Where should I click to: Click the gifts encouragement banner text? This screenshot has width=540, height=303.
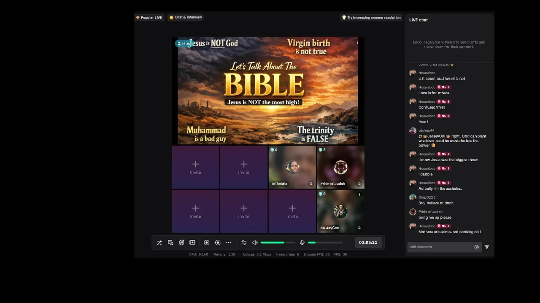pos(449,45)
